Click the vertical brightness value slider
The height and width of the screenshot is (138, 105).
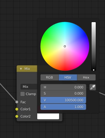coord(94,46)
